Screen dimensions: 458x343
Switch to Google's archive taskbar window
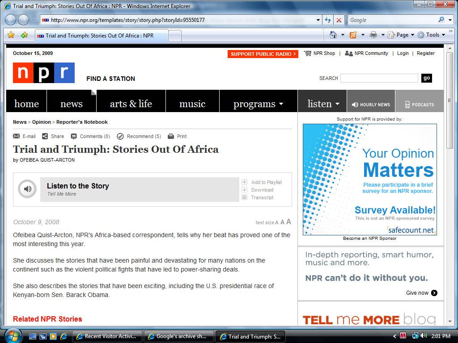[x=178, y=336]
